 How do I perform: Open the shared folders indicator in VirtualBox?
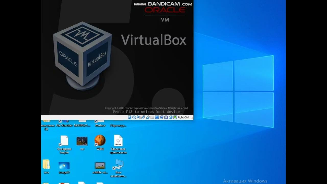(153, 117)
